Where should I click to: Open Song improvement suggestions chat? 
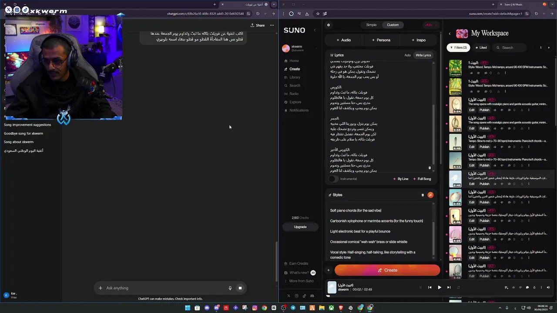[x=27, y=125]
